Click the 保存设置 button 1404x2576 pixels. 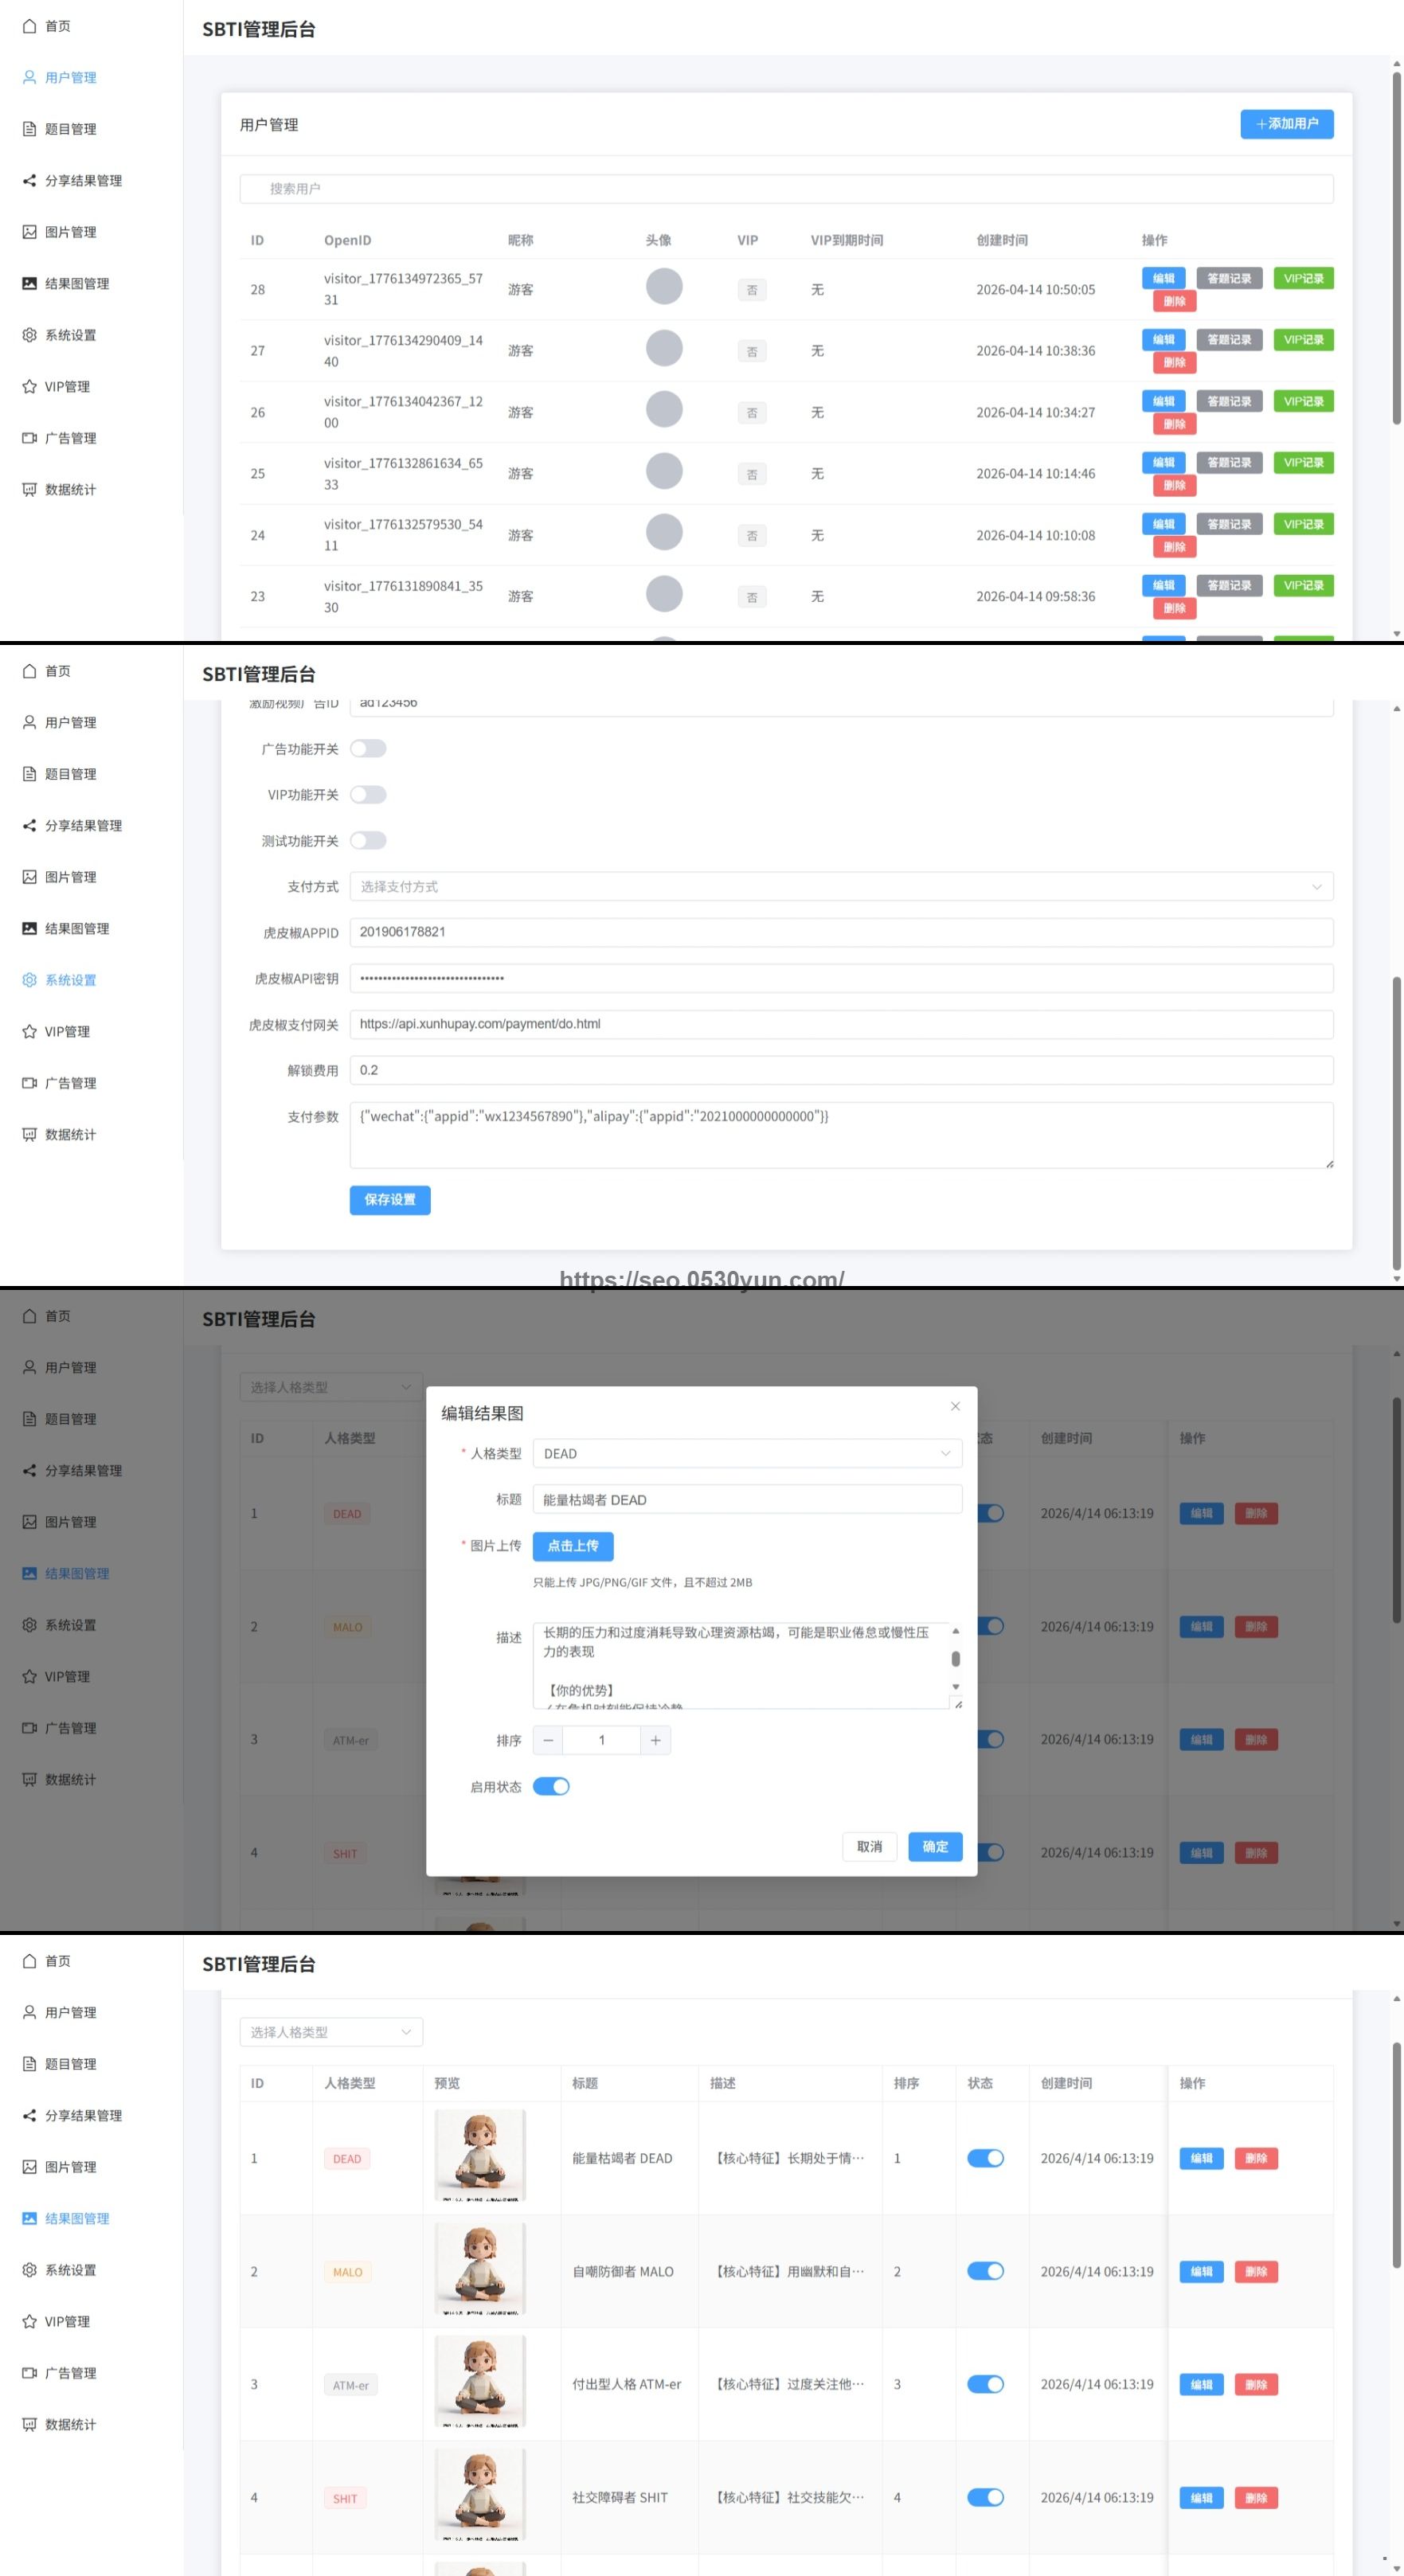click(390, 1200)
